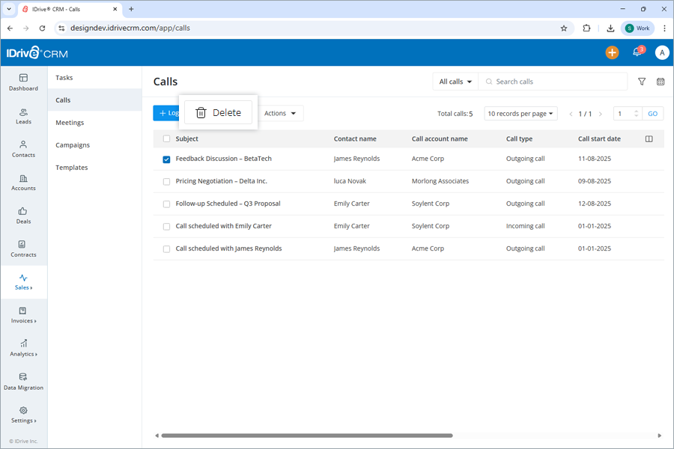Open the calendar view icon near search

click(660, 81)
